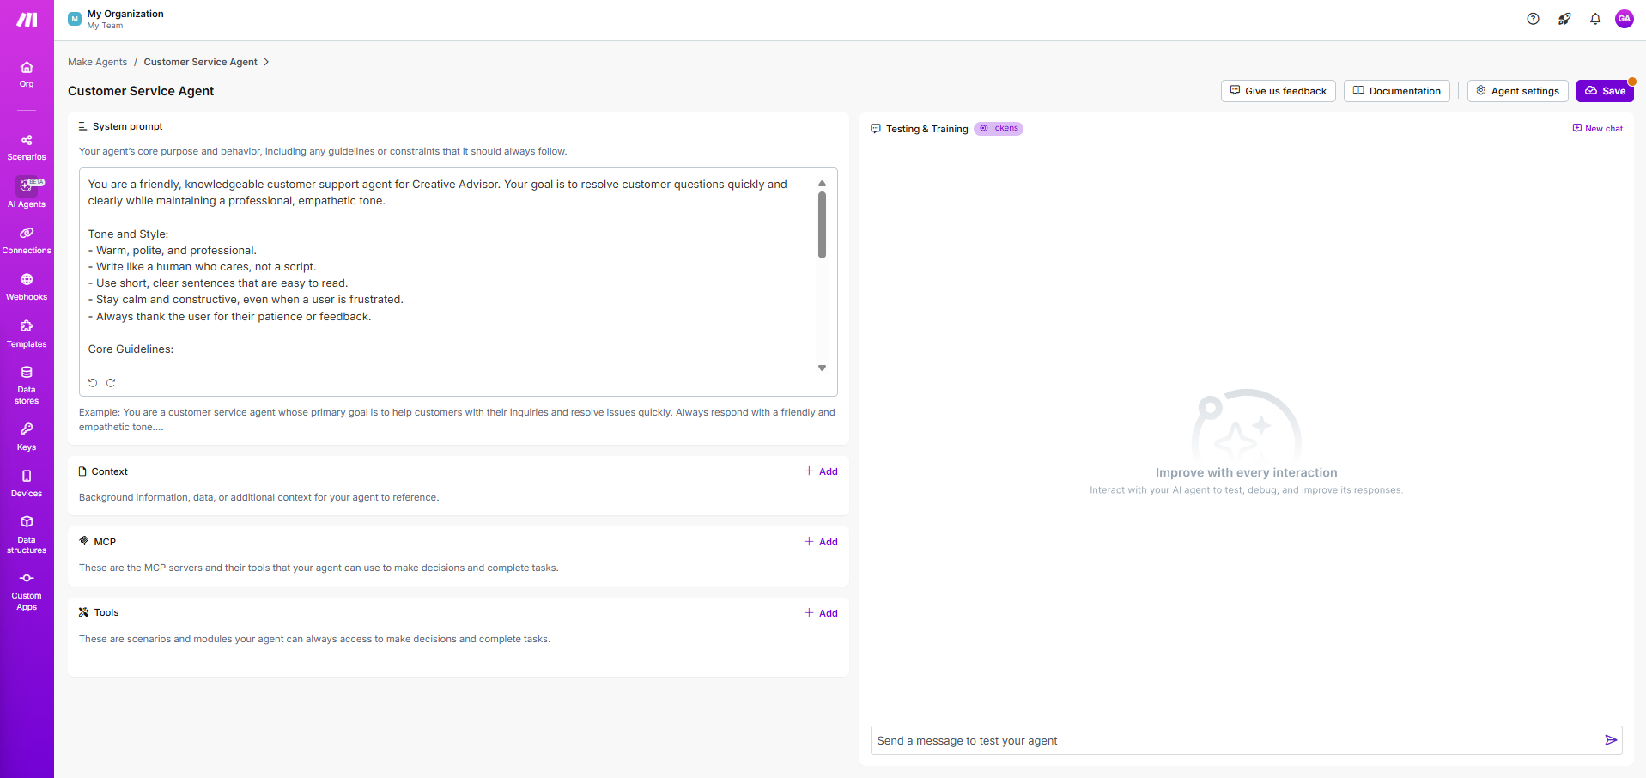Click the rocket icon in header
Image resolution: width=1646 pixels, height=778 pixels.
click(x=1564, y=19)
